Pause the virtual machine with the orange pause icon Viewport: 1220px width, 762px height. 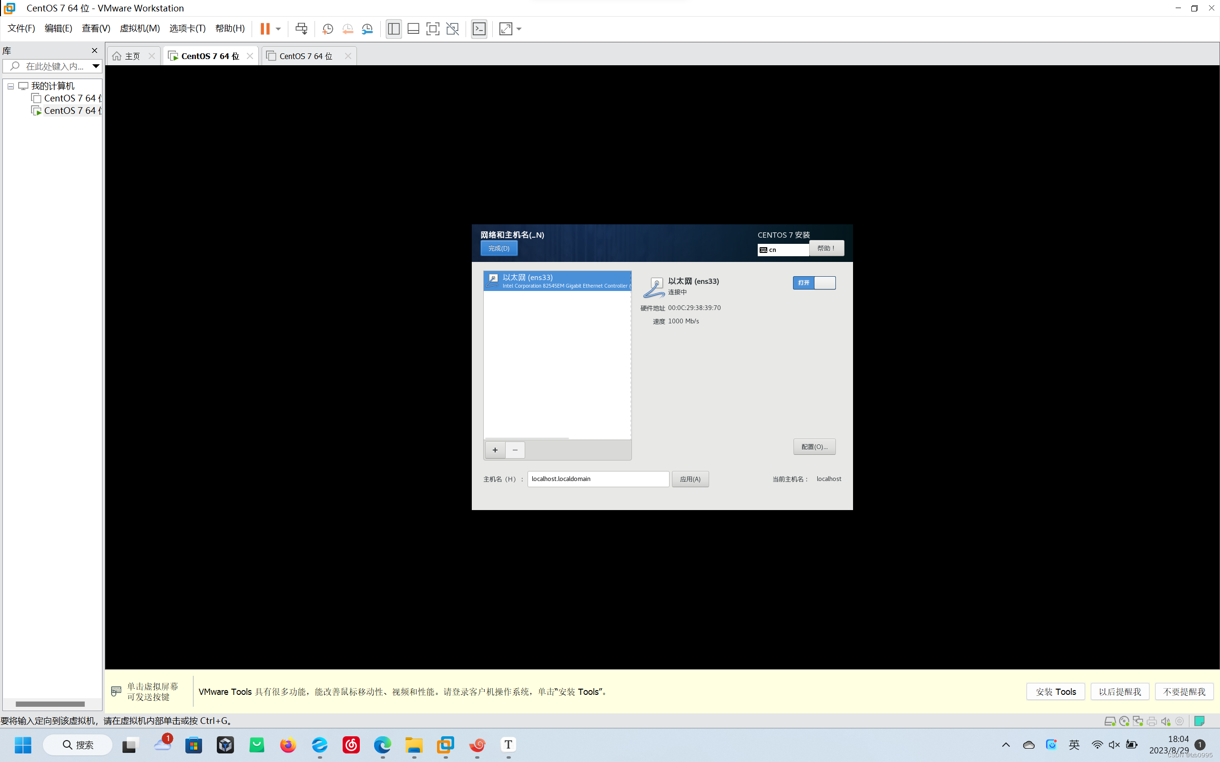point(265,29)
